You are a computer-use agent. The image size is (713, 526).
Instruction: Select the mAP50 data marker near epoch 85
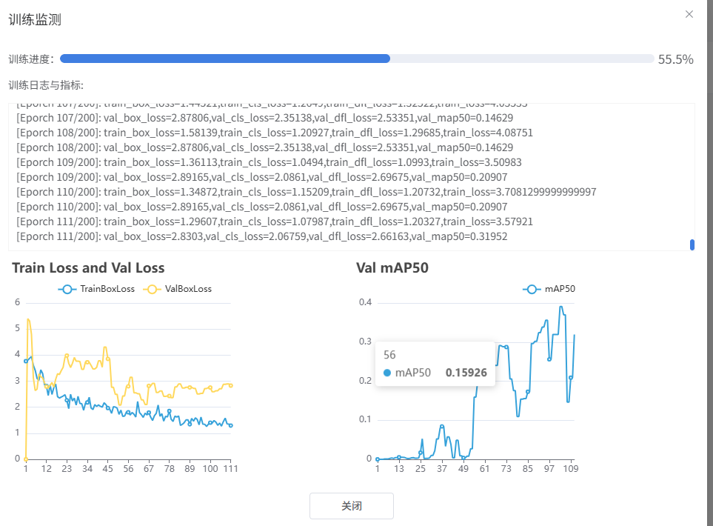tap(528, 391)
